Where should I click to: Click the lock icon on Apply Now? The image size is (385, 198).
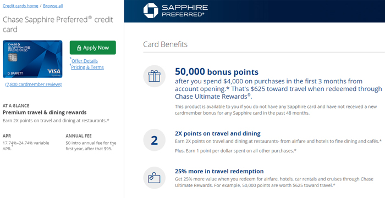coord(79,48)
